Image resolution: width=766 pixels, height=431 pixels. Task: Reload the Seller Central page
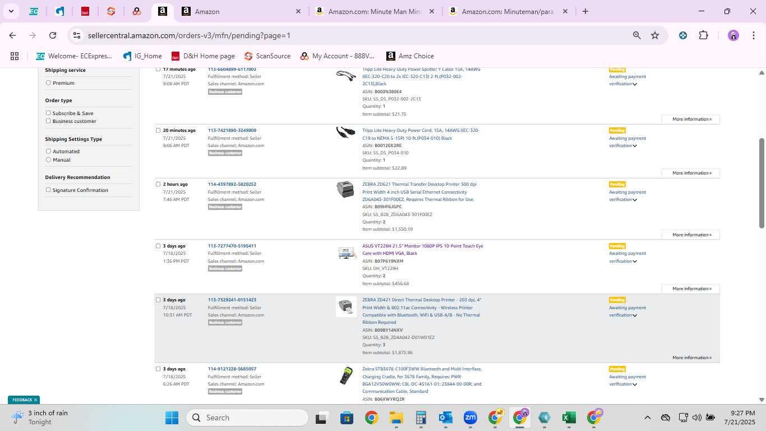53,35
